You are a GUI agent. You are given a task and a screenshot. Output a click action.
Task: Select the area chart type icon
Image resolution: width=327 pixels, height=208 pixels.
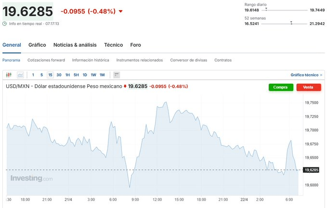pyautogui.click(x=20, y=75)
